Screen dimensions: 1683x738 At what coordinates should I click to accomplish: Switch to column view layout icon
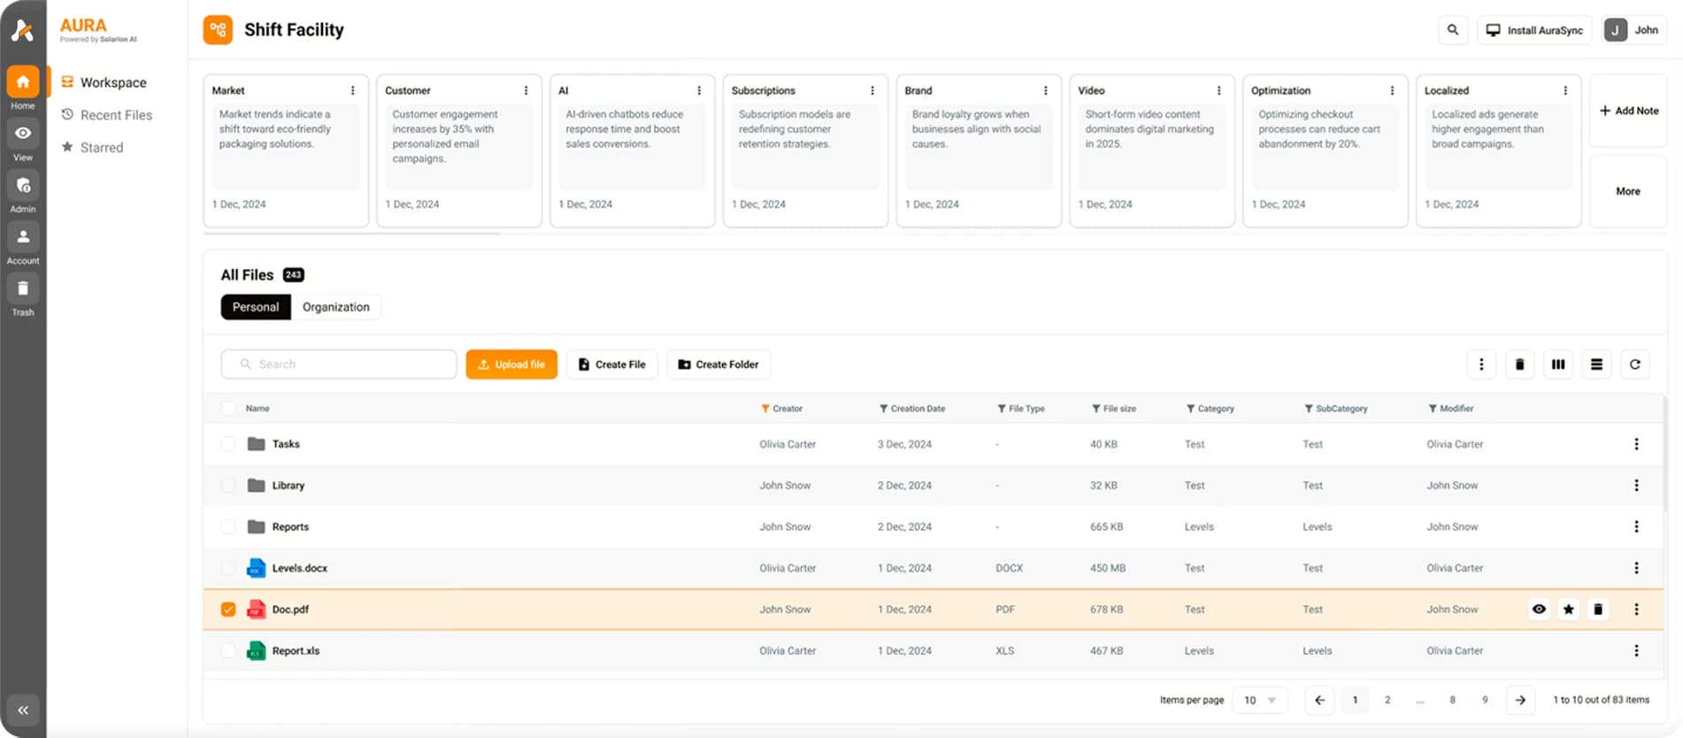(1557, 365)
